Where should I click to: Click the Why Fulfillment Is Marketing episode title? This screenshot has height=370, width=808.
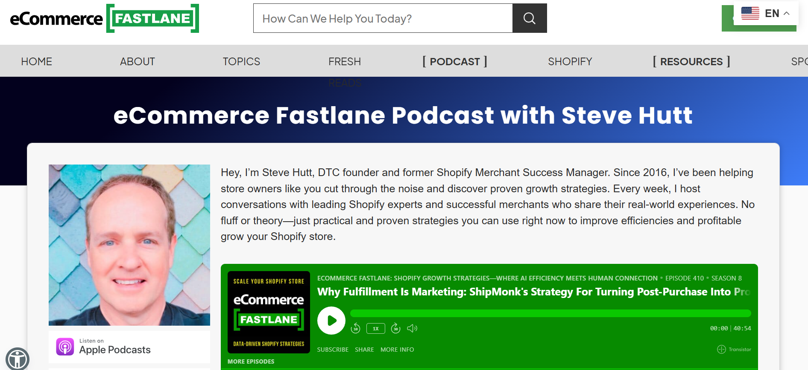(534, 292)
